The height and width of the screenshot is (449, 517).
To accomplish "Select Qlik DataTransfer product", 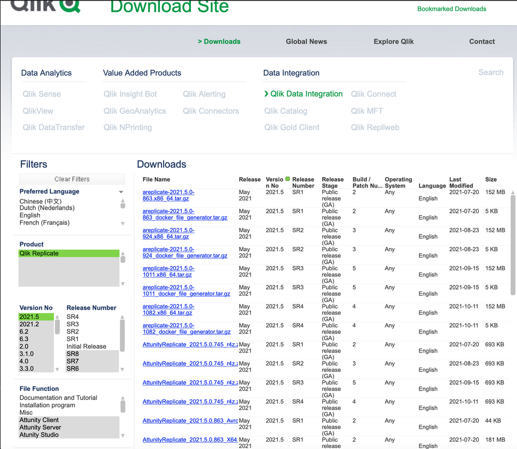I will click(53, 127).
